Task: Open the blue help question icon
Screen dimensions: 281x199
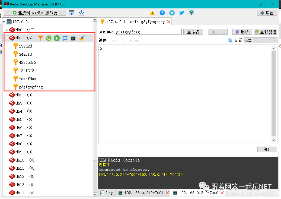Action: point(162,13)
